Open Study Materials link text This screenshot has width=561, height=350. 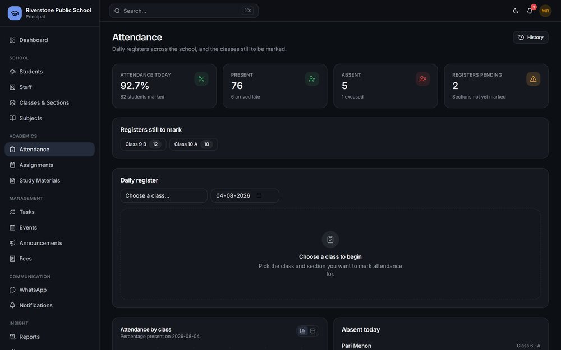(40, 180)
